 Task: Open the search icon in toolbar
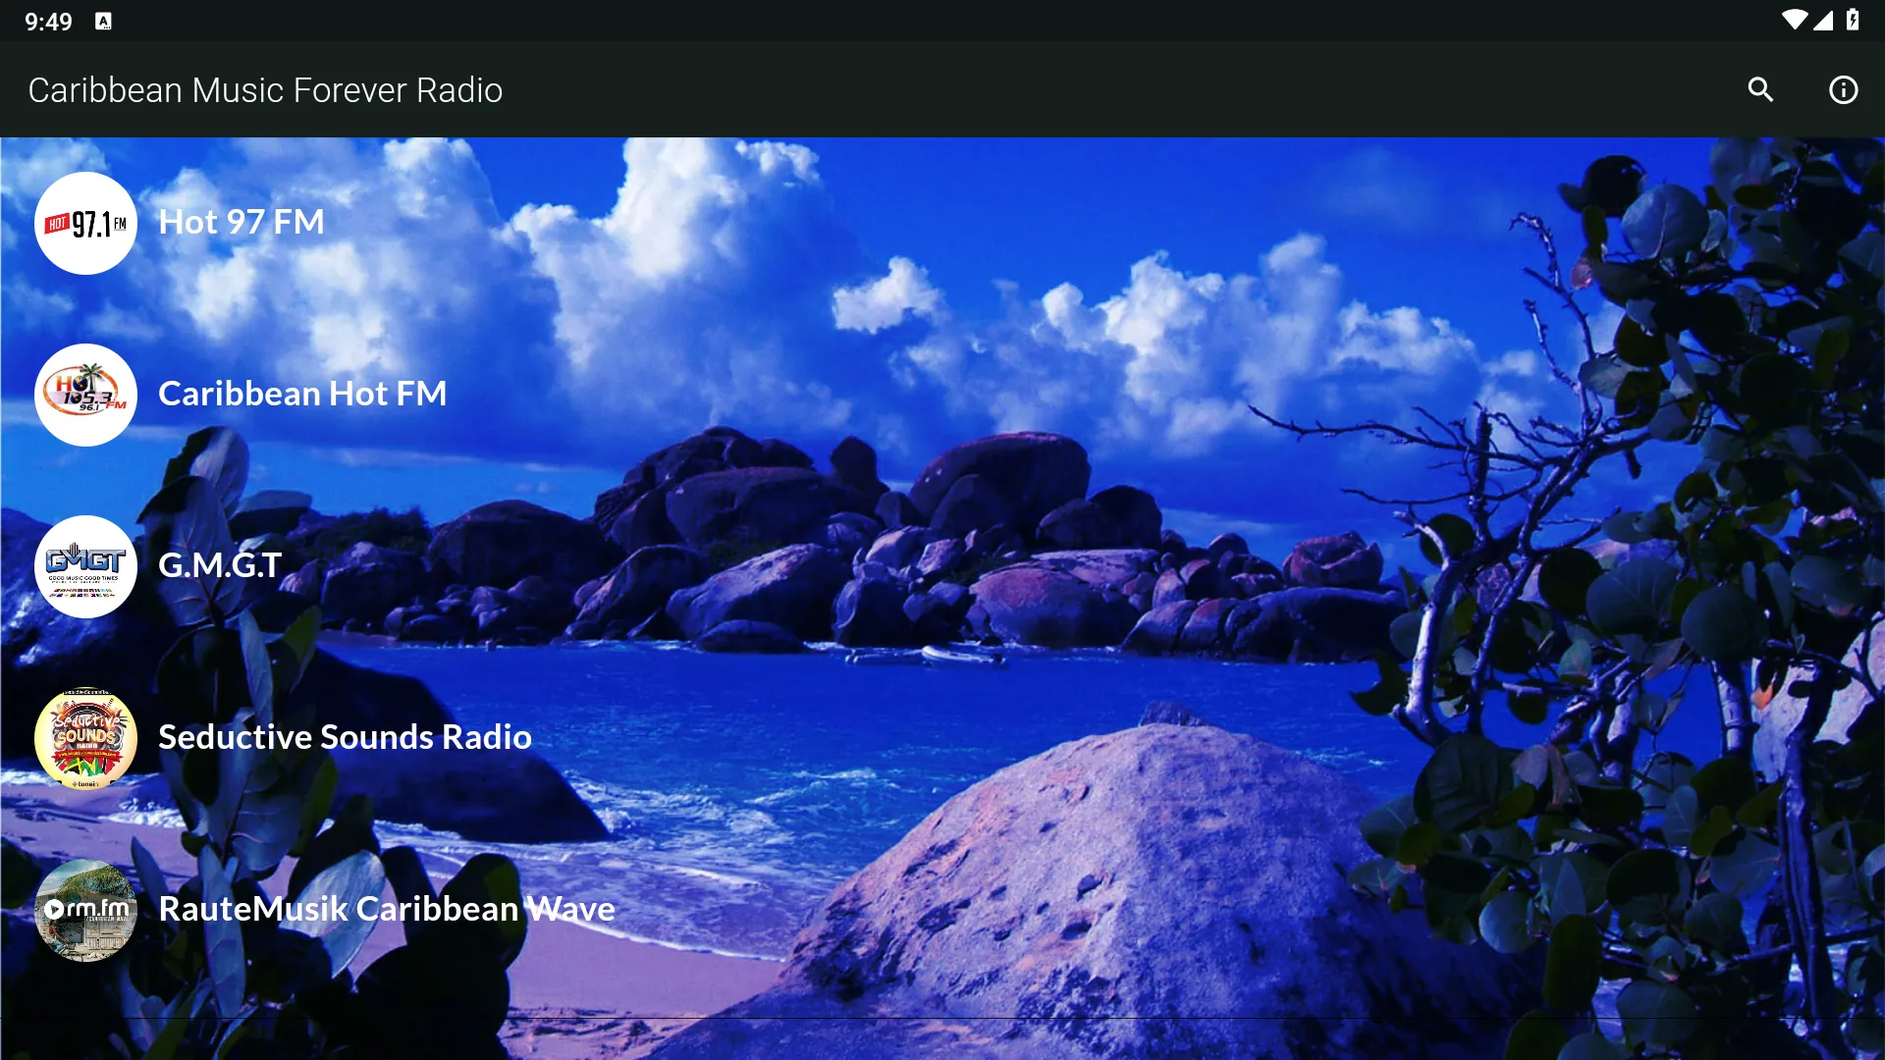coord(1760,89)
